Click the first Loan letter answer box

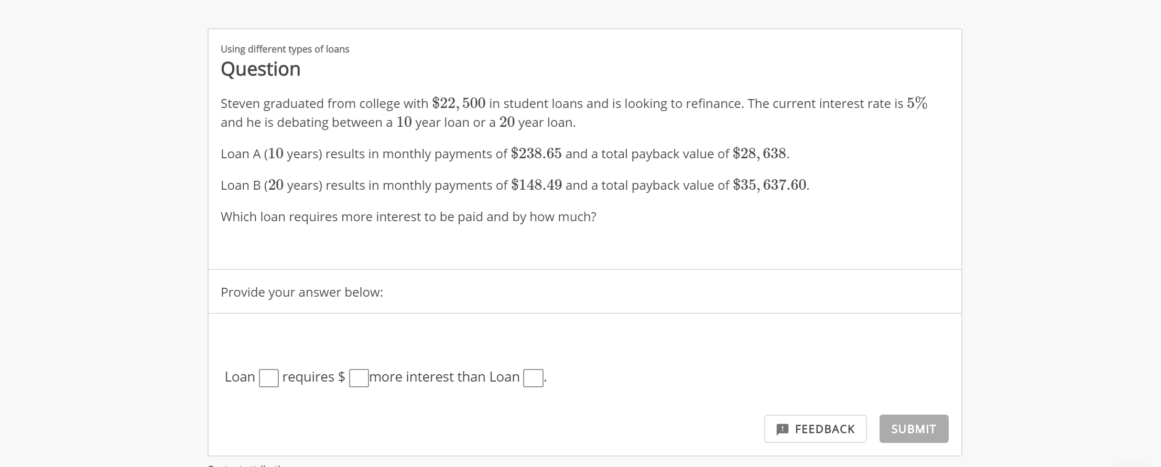click(x=268, y=378)
